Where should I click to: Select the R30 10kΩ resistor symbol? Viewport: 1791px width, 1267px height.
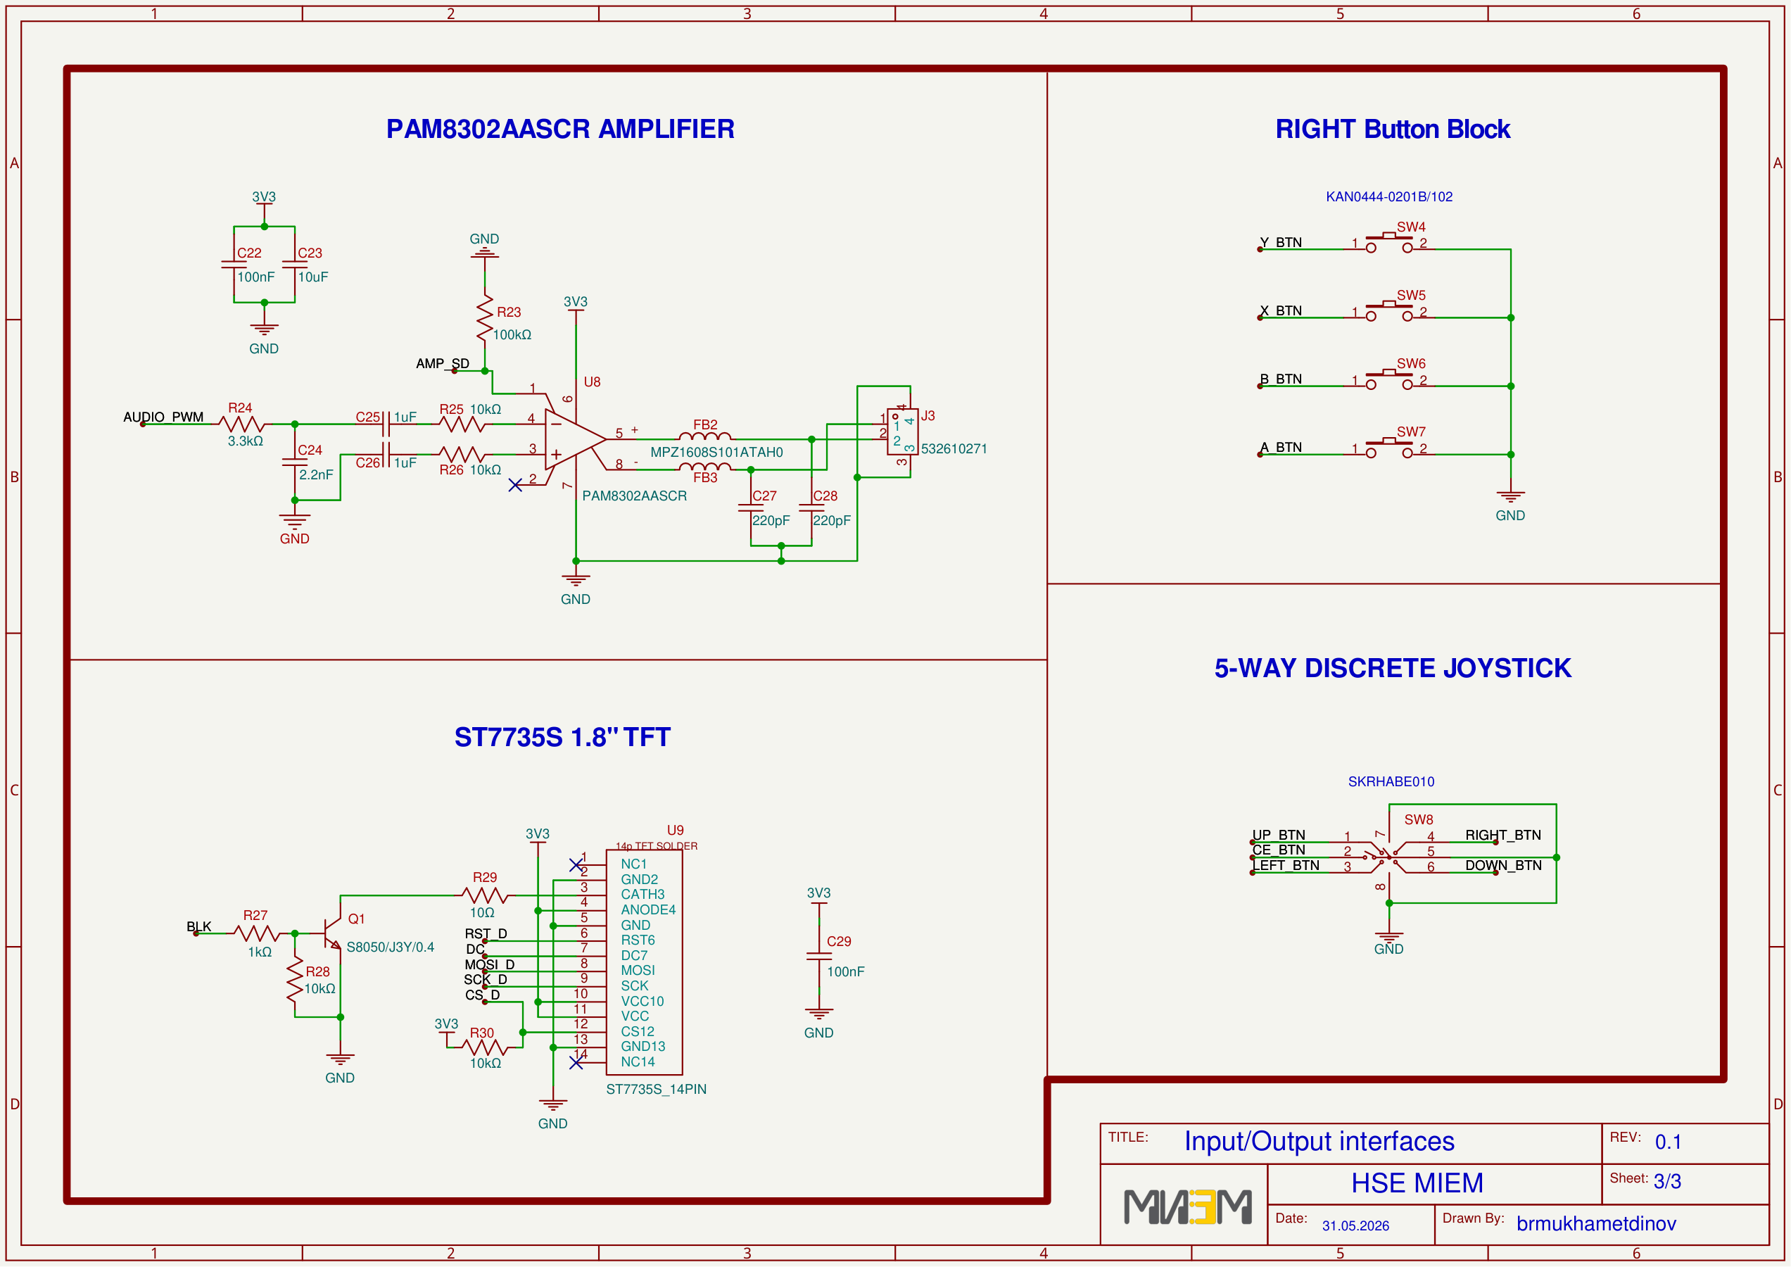(484, 1047)
